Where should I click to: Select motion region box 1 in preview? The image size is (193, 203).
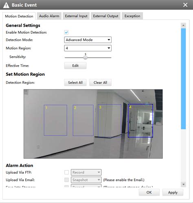[x=55, y=120]
